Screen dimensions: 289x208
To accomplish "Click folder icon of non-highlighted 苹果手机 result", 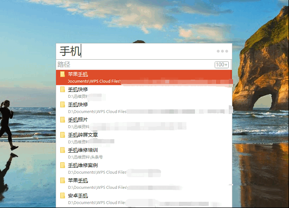I will click(62, 180).
